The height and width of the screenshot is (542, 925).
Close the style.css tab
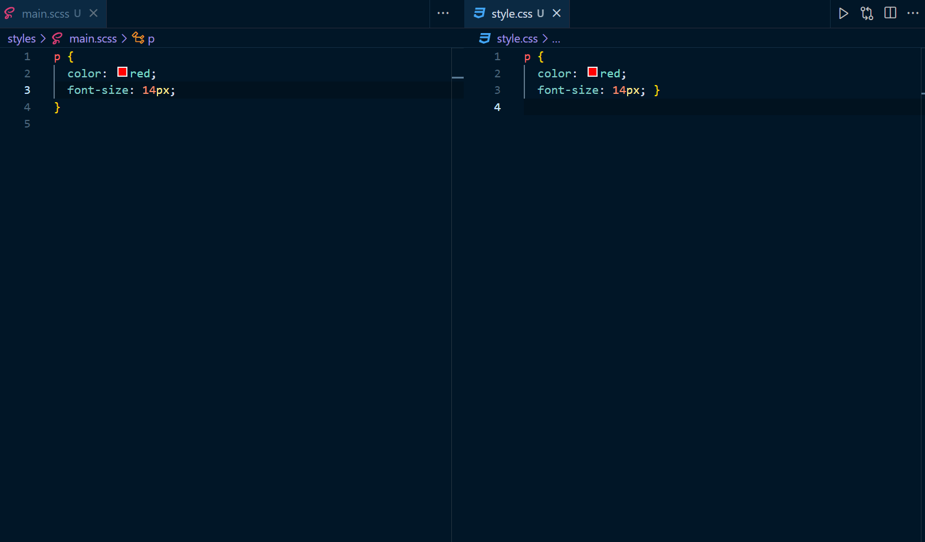pos(556,14)
